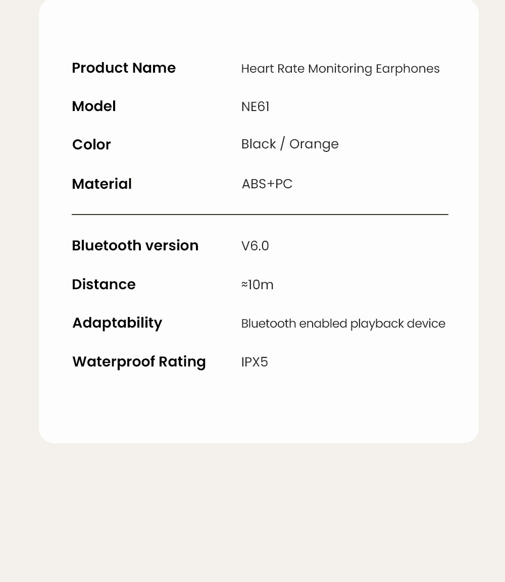505x582 pixels.
Task: Click the "Bluetooth version" label
Action: click(x=135, y=246)
